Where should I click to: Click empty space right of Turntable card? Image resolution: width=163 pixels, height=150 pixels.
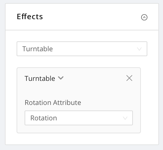pyautogui.click(x=149, y=100)
